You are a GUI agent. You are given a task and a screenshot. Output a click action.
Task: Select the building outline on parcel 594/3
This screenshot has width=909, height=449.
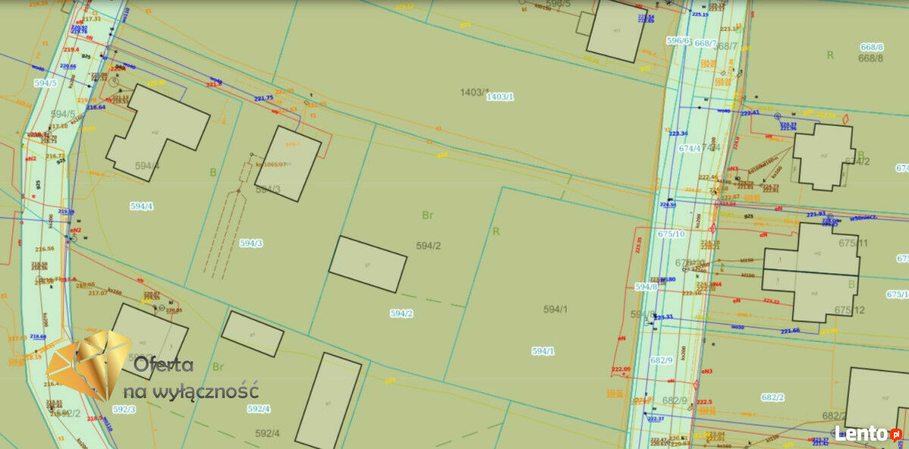point(288,164)
